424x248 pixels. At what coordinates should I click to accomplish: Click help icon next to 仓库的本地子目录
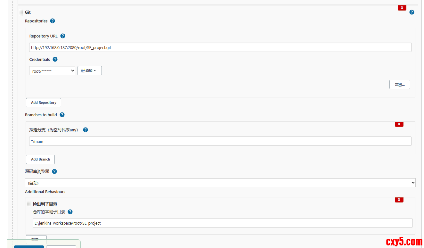pos(70,212)
